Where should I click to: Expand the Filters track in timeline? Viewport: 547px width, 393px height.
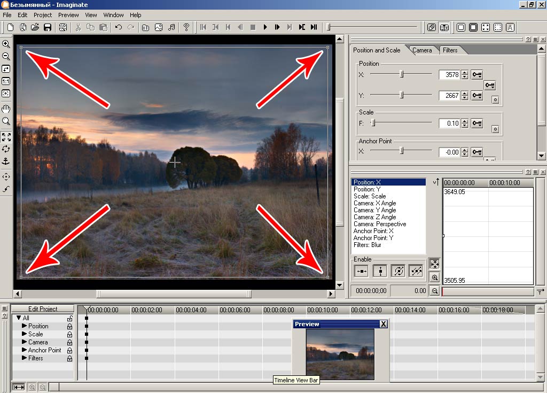[24, 358]
